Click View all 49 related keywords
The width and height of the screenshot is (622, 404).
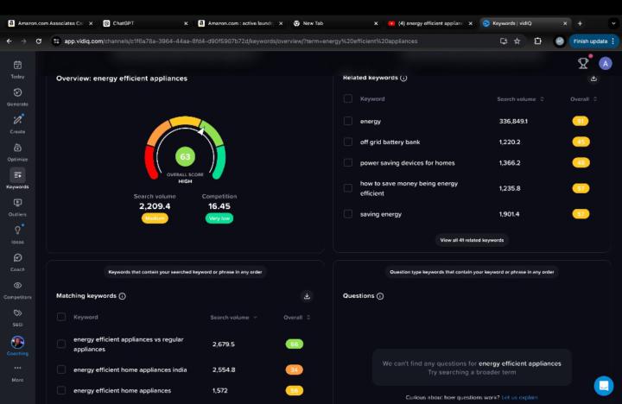tap(472, 240)
